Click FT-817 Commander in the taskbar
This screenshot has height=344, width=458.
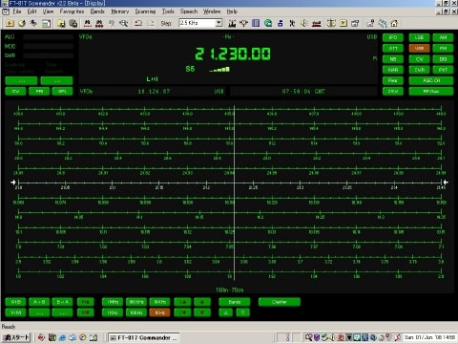point(144,337)
